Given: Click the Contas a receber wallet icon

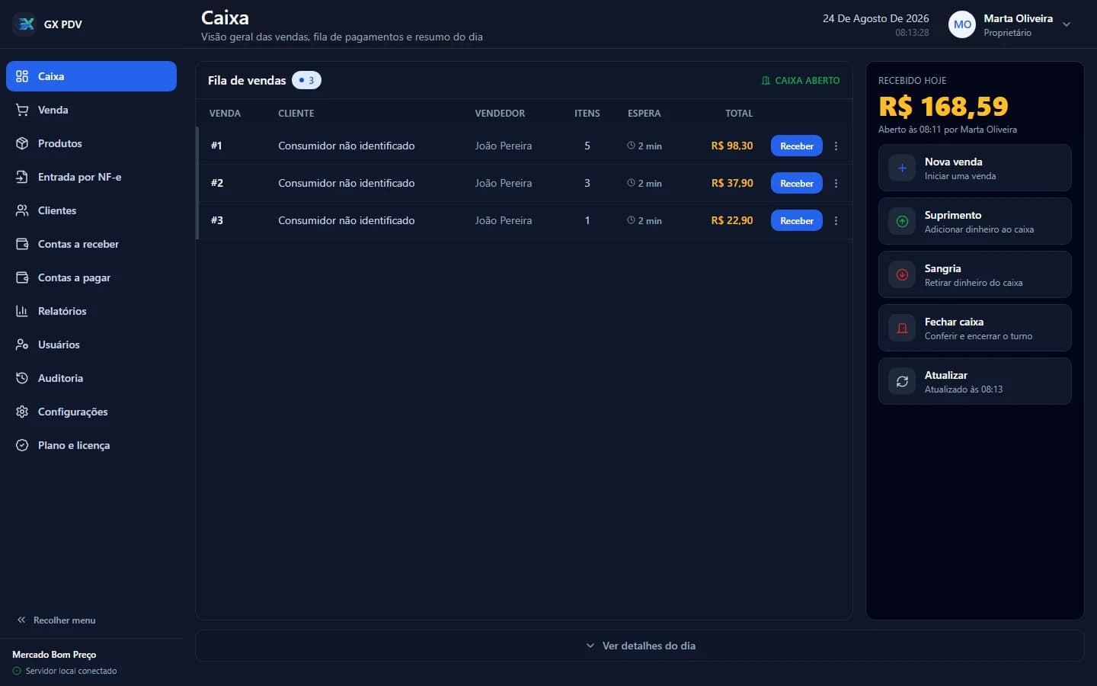Looking at the screenshot, I should click(x=22, y=244).
